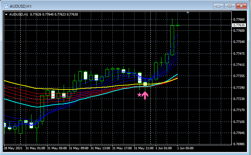Click the 31 May 05:00 time label
This screenshot has width=251, height=155.
[x=57, y=148]
